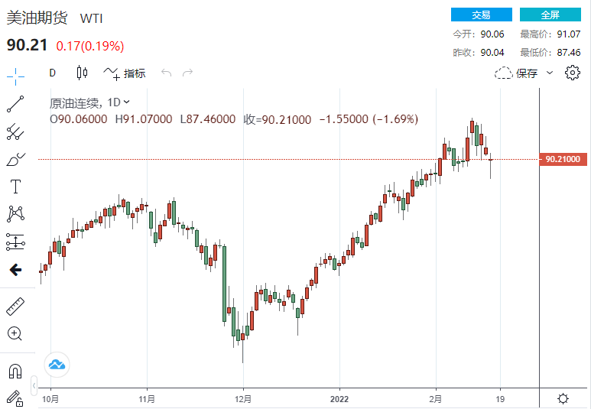Click the 全屏 fullscreen button
Screen dimensions: 591x409
point(550,15)
